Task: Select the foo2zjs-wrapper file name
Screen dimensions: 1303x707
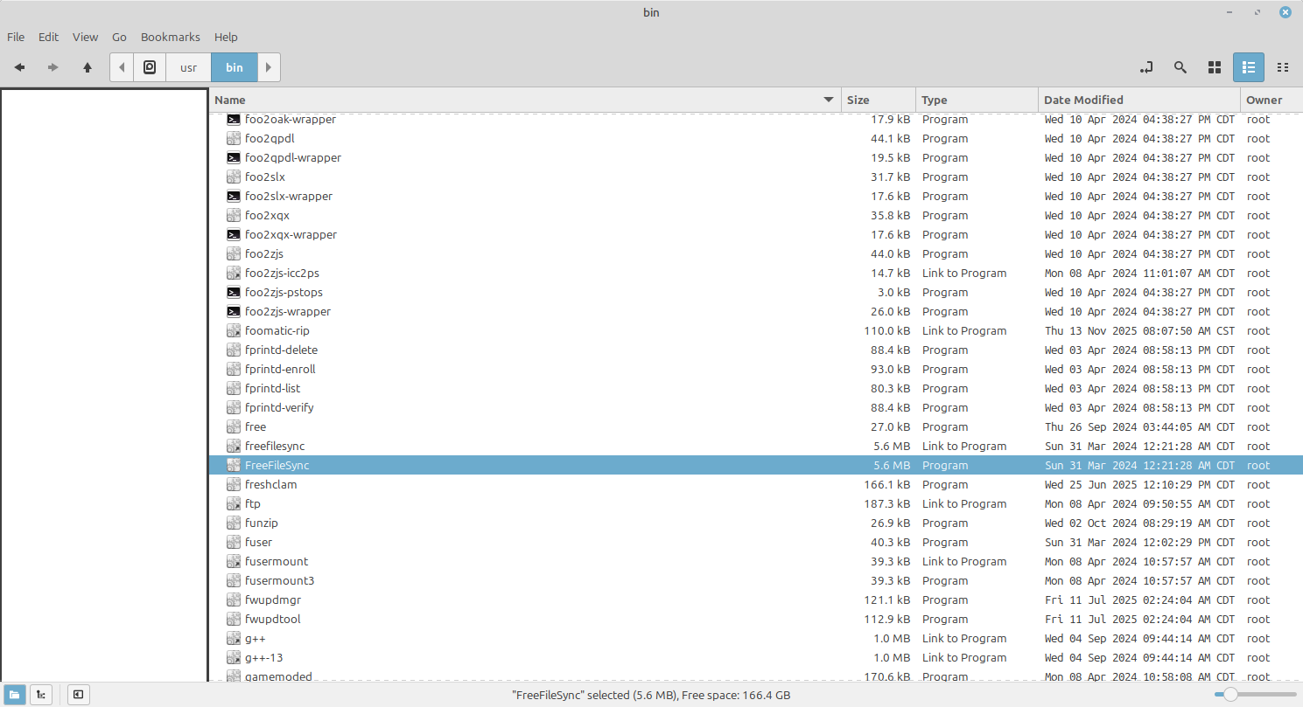Action: tap(288, 311)
